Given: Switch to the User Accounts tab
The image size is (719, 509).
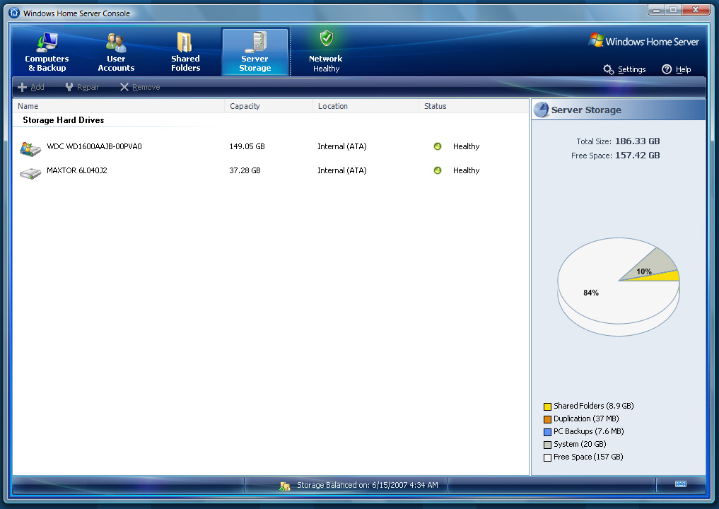Looking at the screenshot, I should [116, 52].
